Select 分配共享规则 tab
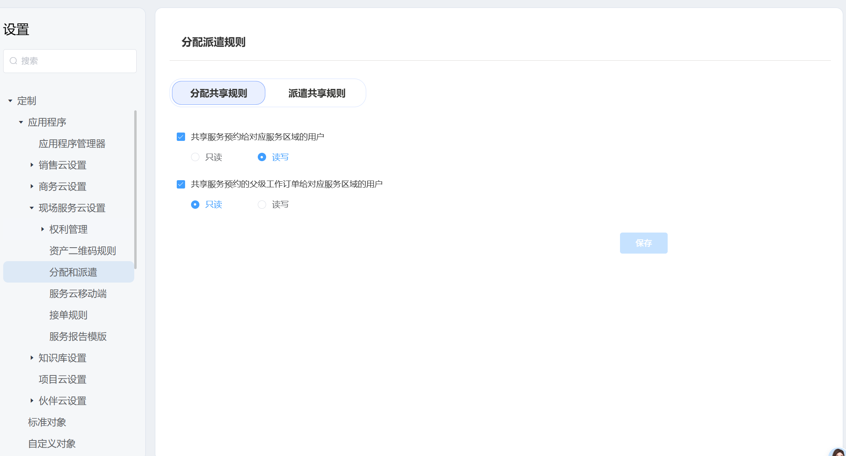The width and height of the screenshot is (846, 456). click(218, 93)
